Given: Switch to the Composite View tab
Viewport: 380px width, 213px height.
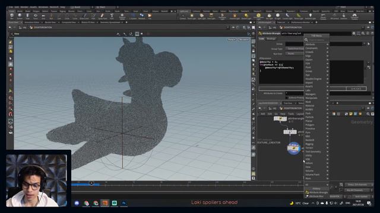Looking at the screenshot, I should click(69, 22).
